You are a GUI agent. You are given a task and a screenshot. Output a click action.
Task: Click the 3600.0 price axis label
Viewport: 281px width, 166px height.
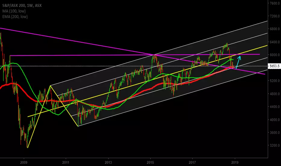point(275,132)
